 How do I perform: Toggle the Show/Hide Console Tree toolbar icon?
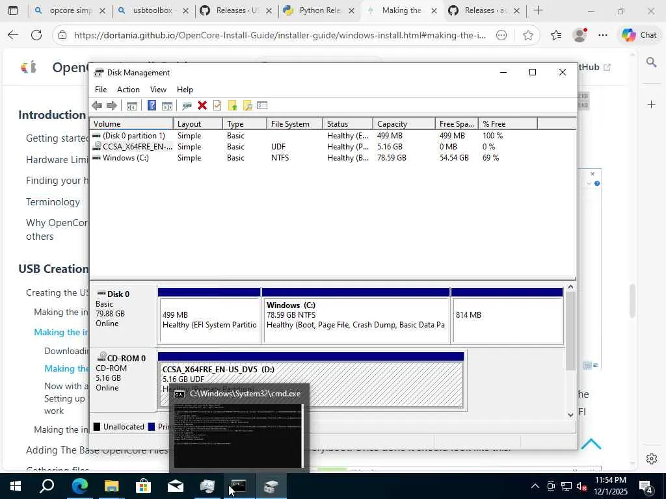(131, 105)
